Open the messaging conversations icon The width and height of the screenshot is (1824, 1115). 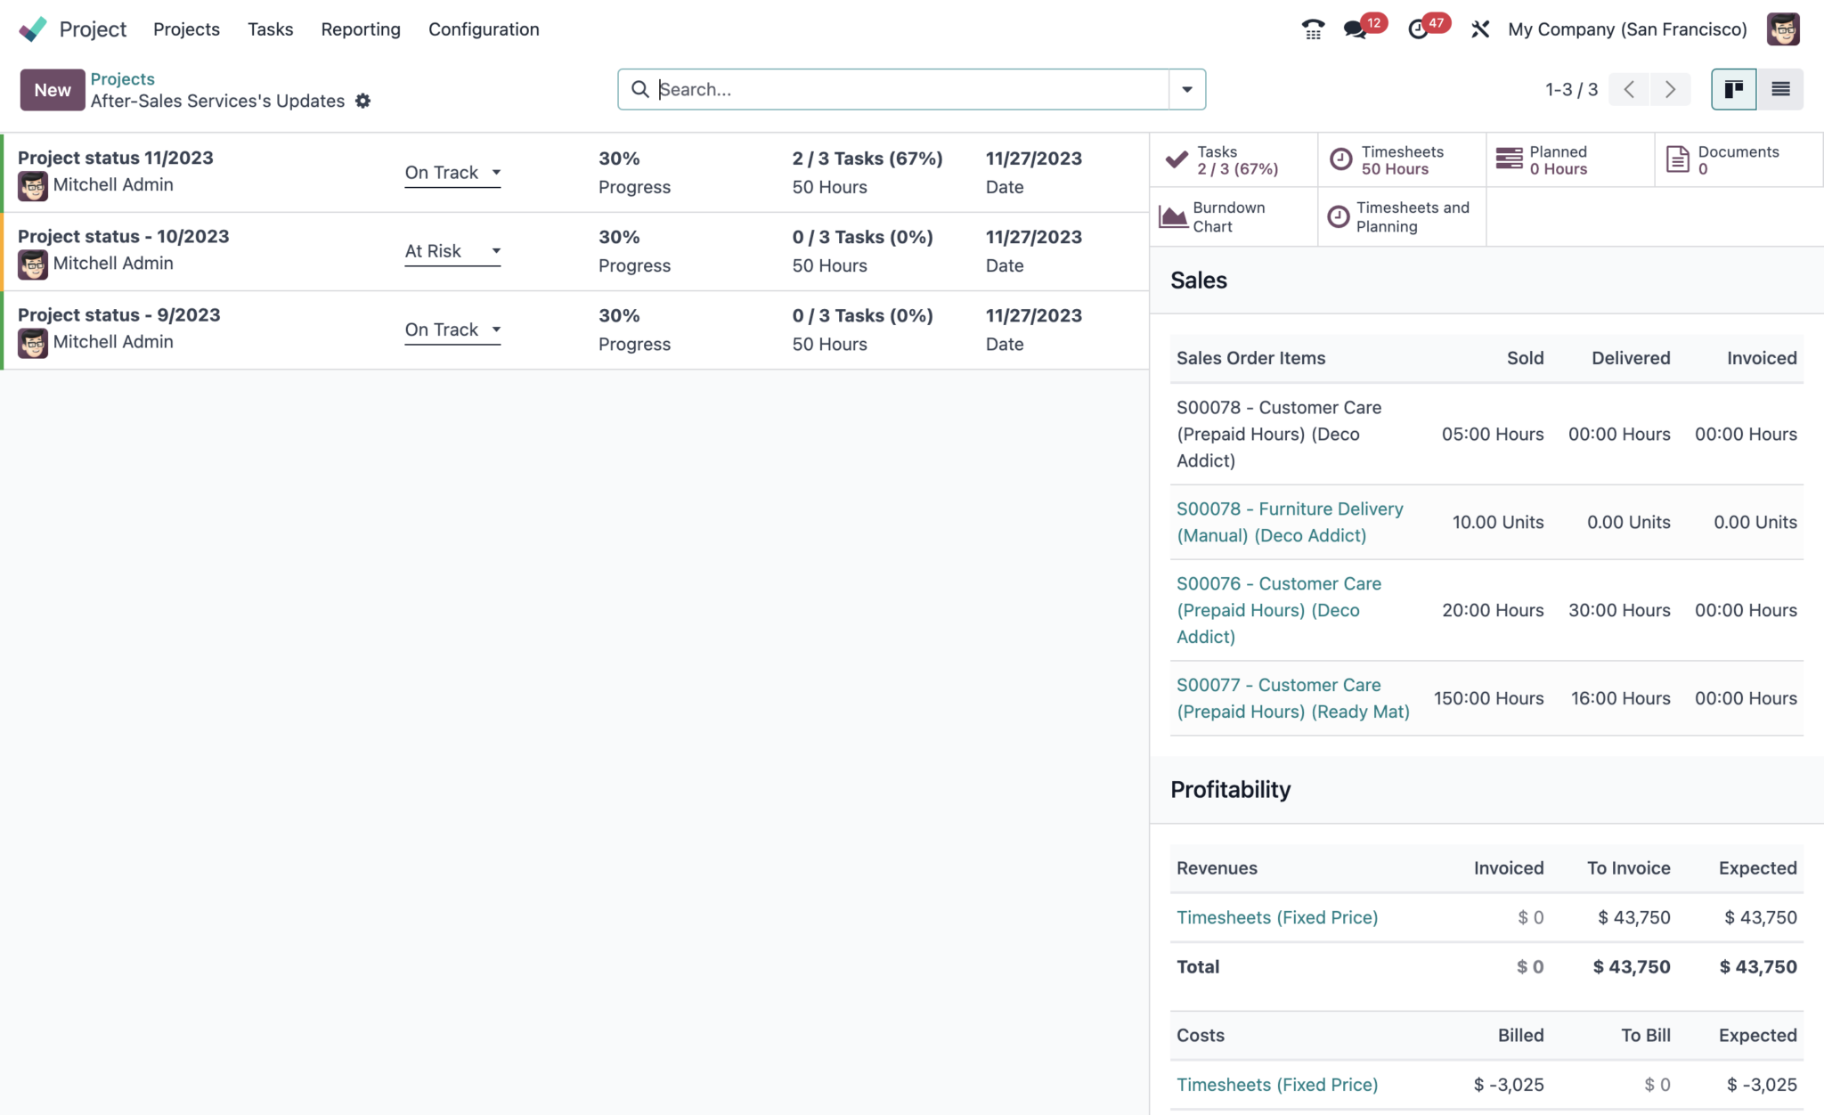1356,29
